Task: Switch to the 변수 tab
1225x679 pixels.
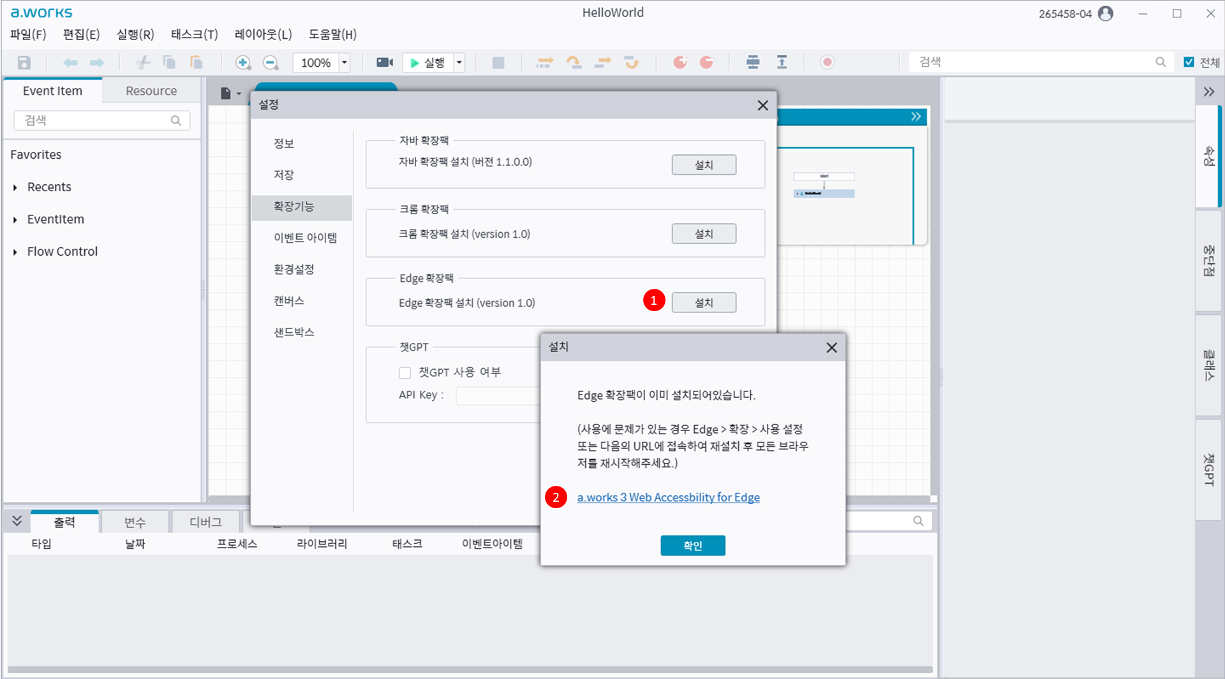Action: pos(135,522)
